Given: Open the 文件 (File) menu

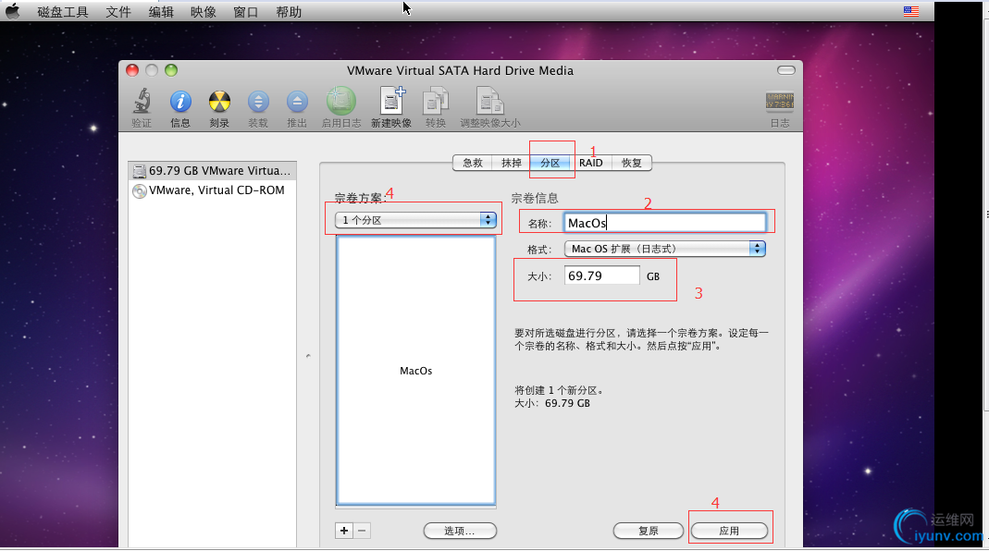Looking at the screenshot, I should [117, 12].
